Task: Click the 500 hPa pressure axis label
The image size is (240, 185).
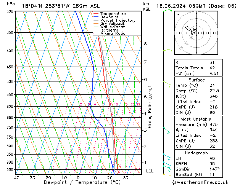Action: coord(11,81)
